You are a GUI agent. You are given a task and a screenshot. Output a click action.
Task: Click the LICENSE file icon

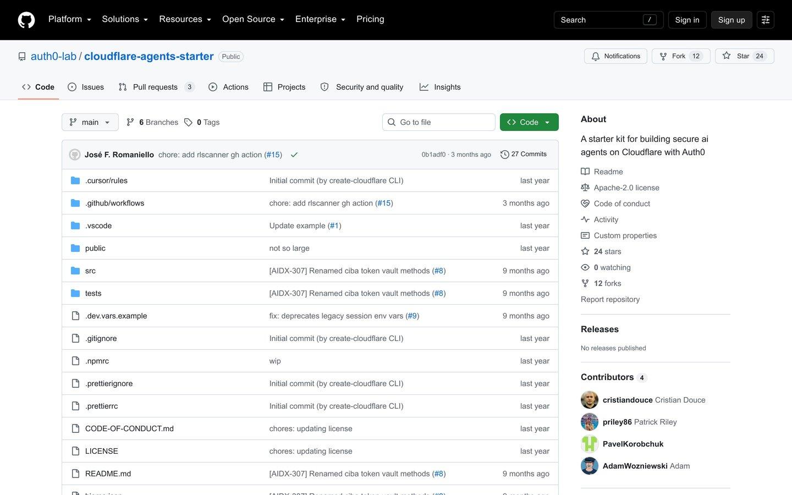75,451
